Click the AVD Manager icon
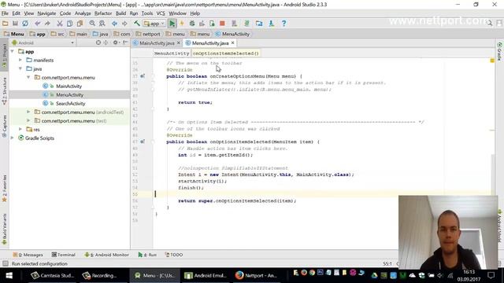 click(235, 24)
